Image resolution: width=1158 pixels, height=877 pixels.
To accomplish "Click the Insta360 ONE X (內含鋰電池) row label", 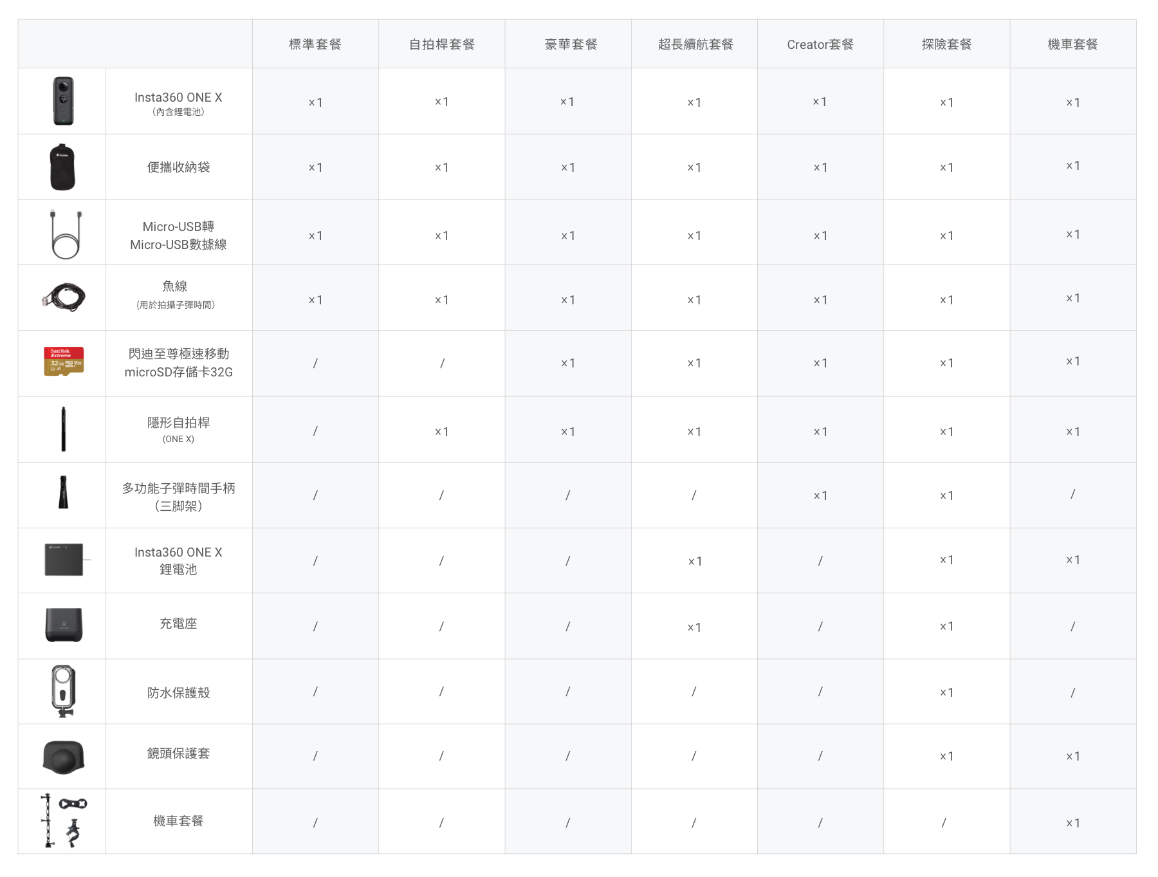I will click(x=178, y=103).
